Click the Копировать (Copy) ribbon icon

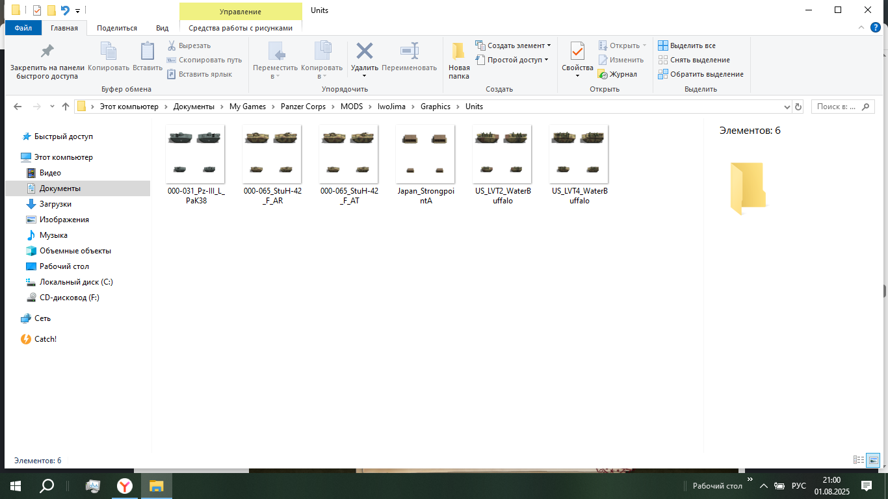[x=109, y=57]
